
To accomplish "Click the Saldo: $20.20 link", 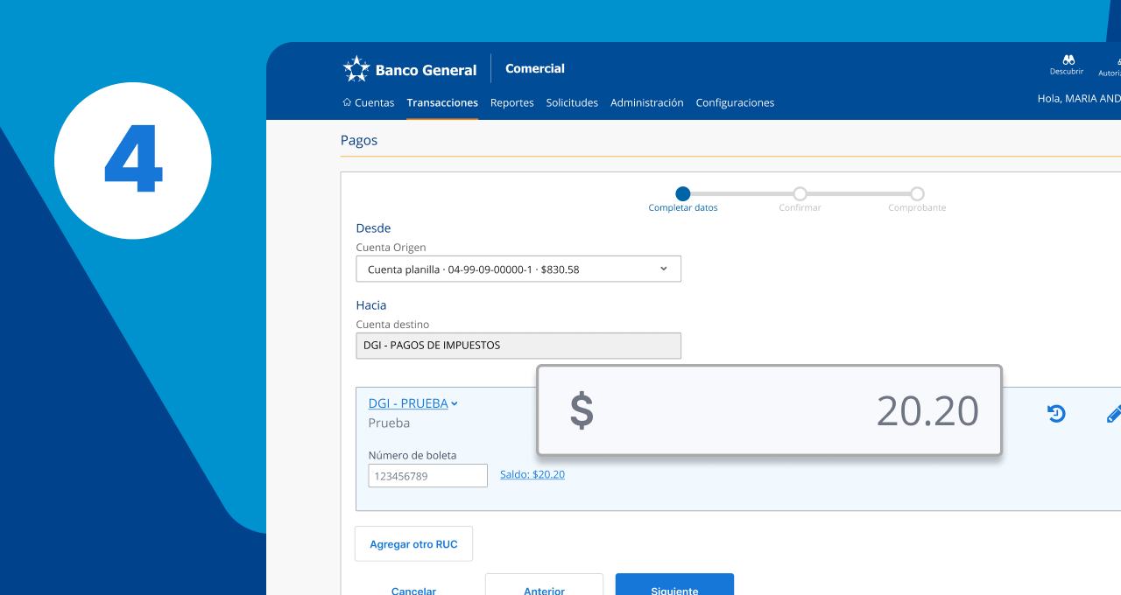I will [x=532, y=474].
